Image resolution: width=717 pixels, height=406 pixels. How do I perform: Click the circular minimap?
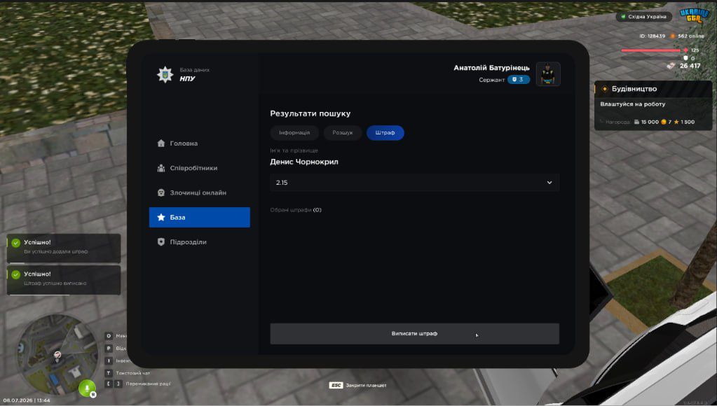(57, 355)
